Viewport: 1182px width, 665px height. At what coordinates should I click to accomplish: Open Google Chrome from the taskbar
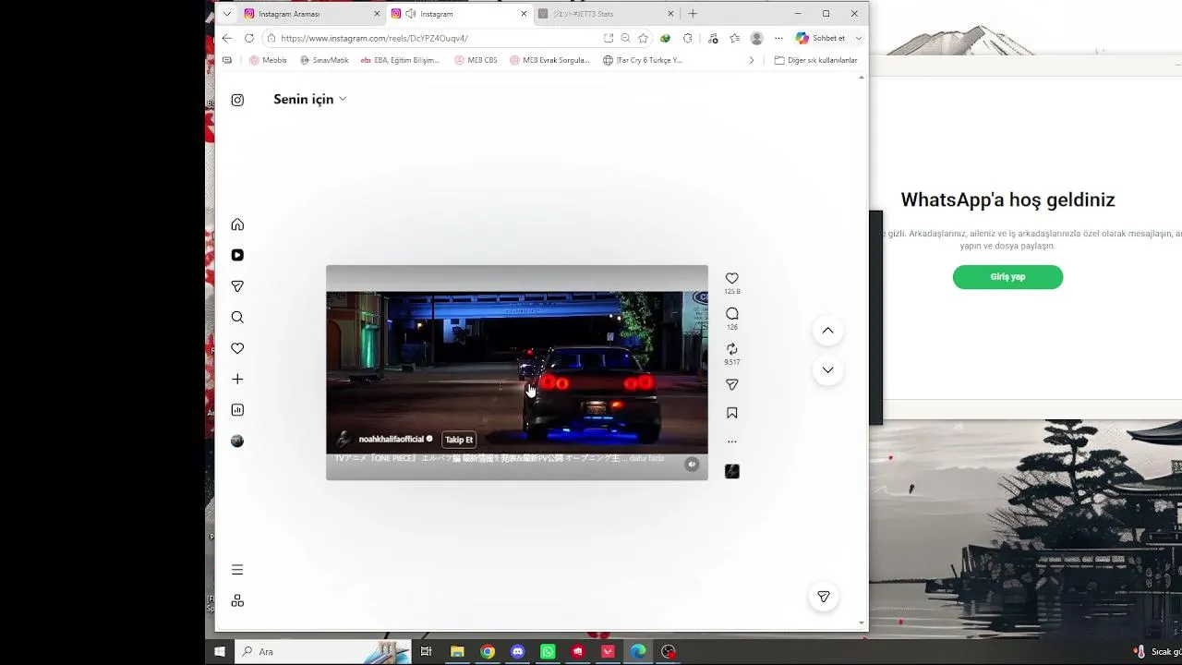coord(488,651)
